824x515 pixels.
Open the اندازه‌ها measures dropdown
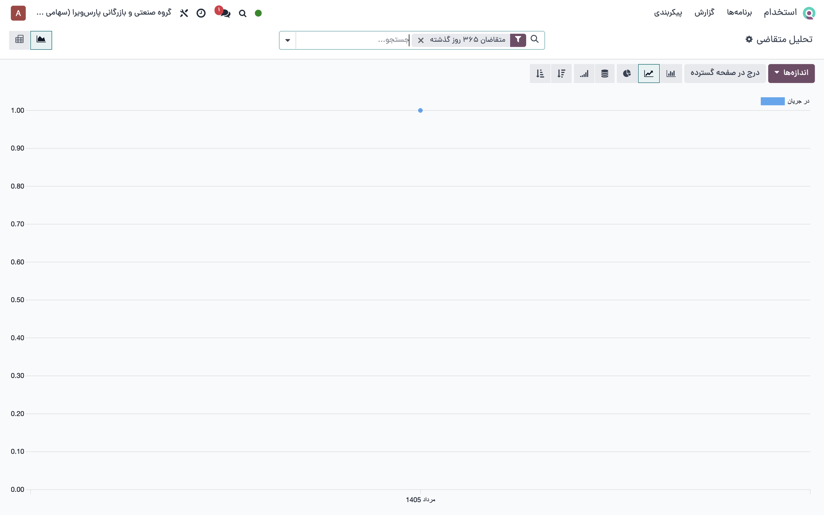[791, 73]
